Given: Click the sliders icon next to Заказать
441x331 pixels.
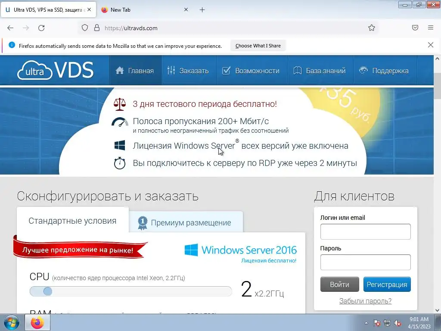Looking at the screenshot, I should pos(171,70).
